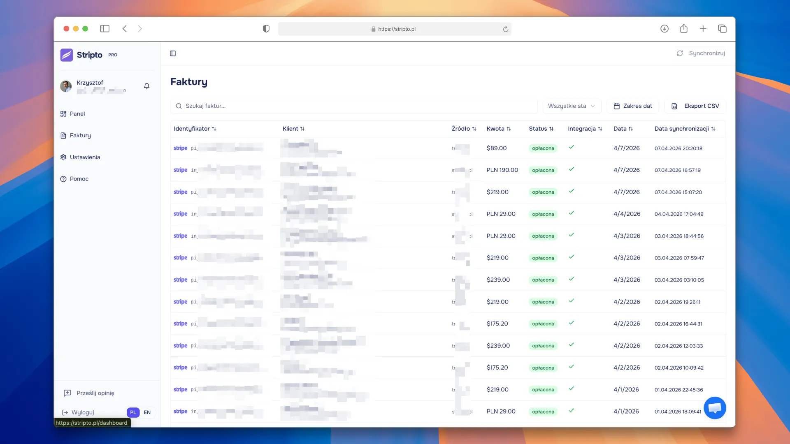Collapse the sidebar panel toggle icon
790x444 pixels.
173,53
